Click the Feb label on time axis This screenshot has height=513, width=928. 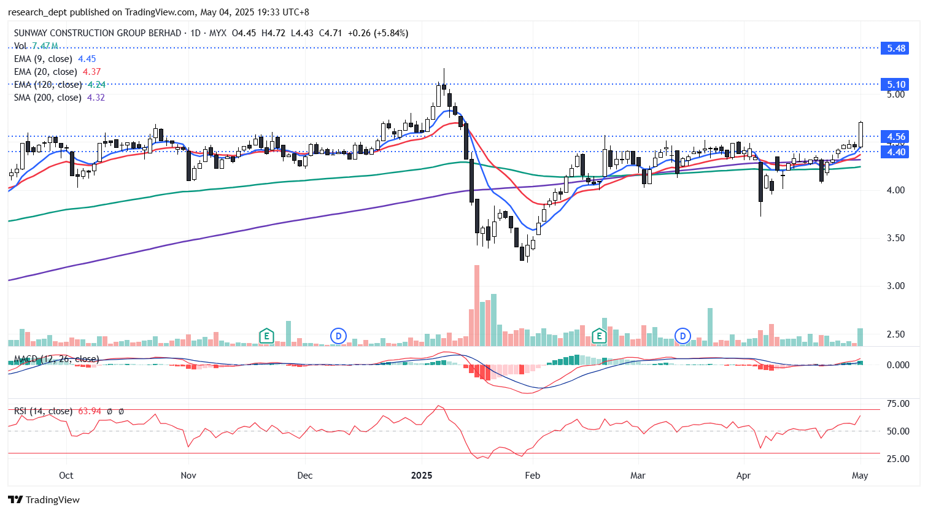point(533,476)
